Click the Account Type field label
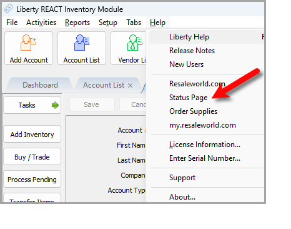Screen dimensions: 291x229 pyautogui.click(x=126, y=190)
